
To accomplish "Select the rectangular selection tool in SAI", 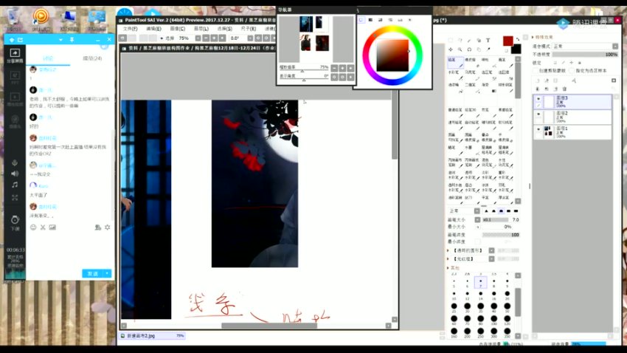I will 451,40.
